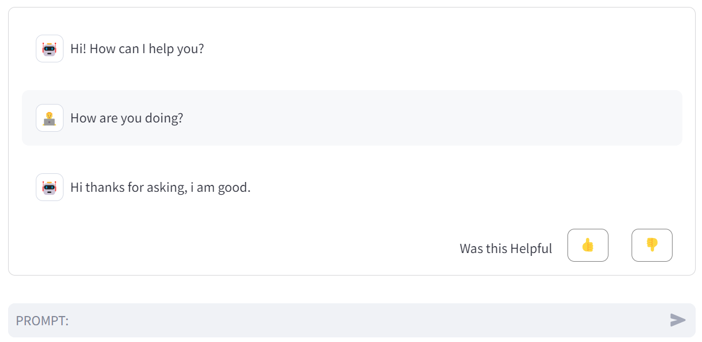Click the thumbs down feedback button

click(x=652, y=245)
